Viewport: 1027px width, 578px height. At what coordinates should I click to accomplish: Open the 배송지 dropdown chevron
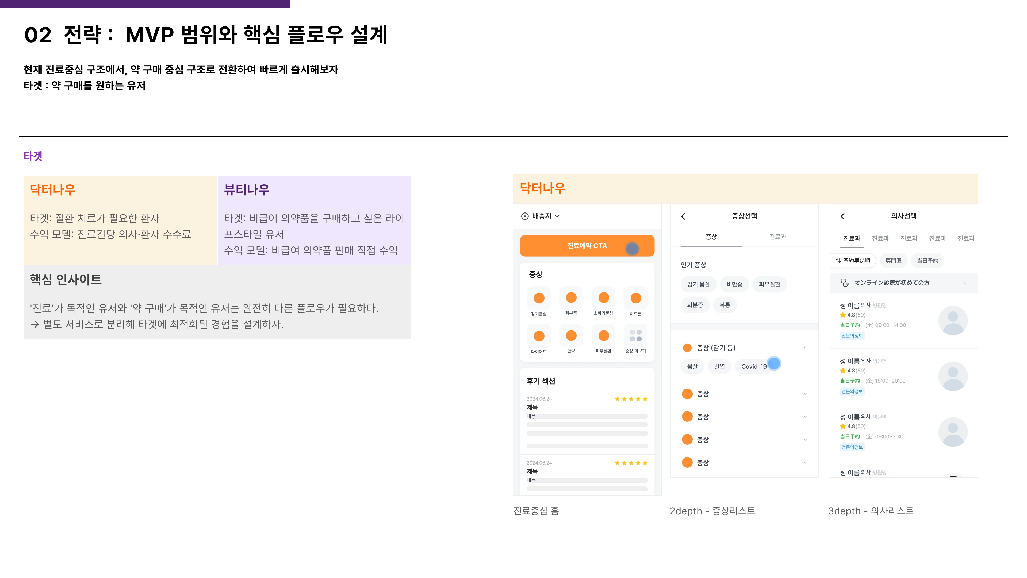(557, 216)
